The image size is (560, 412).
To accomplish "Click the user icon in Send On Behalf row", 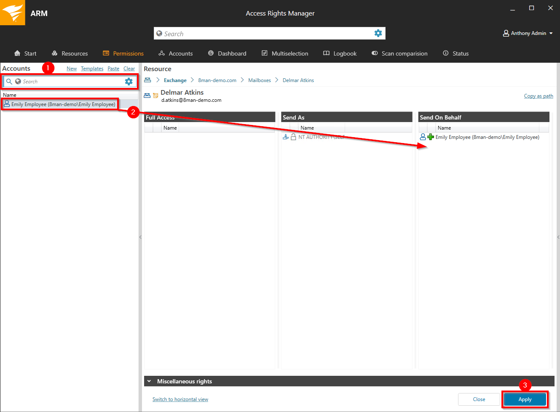I will [x=423, y=137].
